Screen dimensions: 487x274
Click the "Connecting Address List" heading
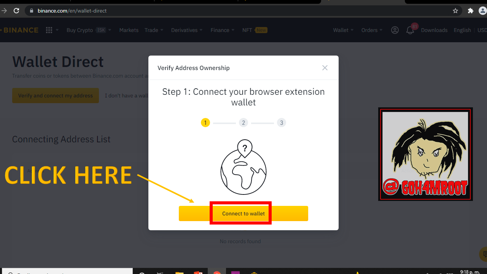coord(61,139)
